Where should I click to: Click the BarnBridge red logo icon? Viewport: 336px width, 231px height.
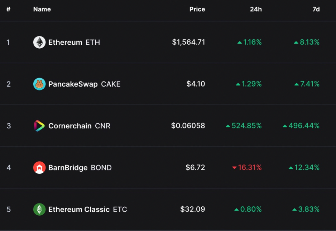[x=39, y=167]
